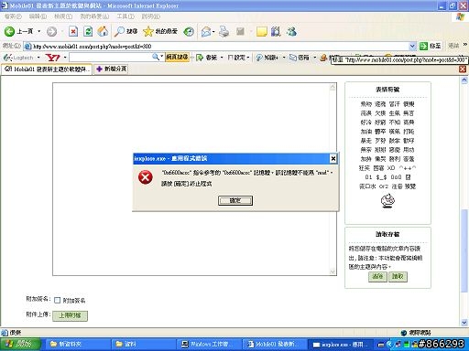Click the page icon in address bar
469x351 pixels.
point(27,47)
